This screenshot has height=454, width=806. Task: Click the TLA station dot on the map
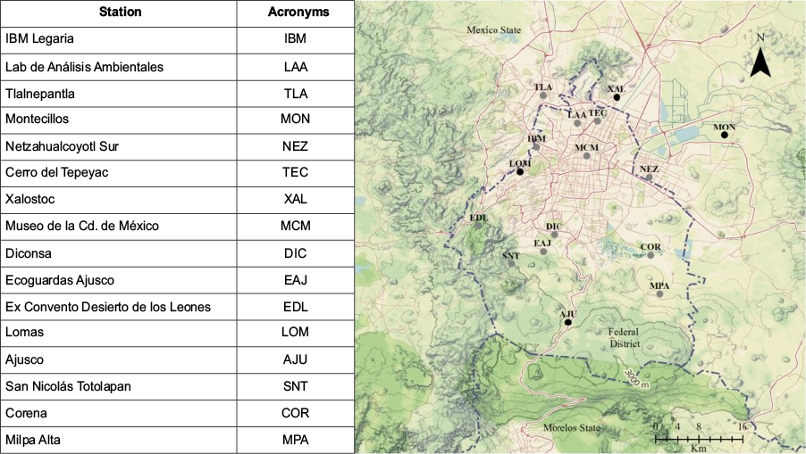point(542,95)
